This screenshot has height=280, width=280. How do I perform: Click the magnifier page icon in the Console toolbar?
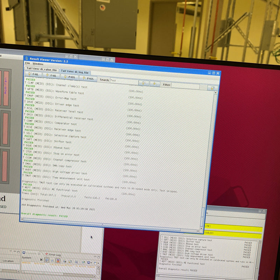(76, 262)
